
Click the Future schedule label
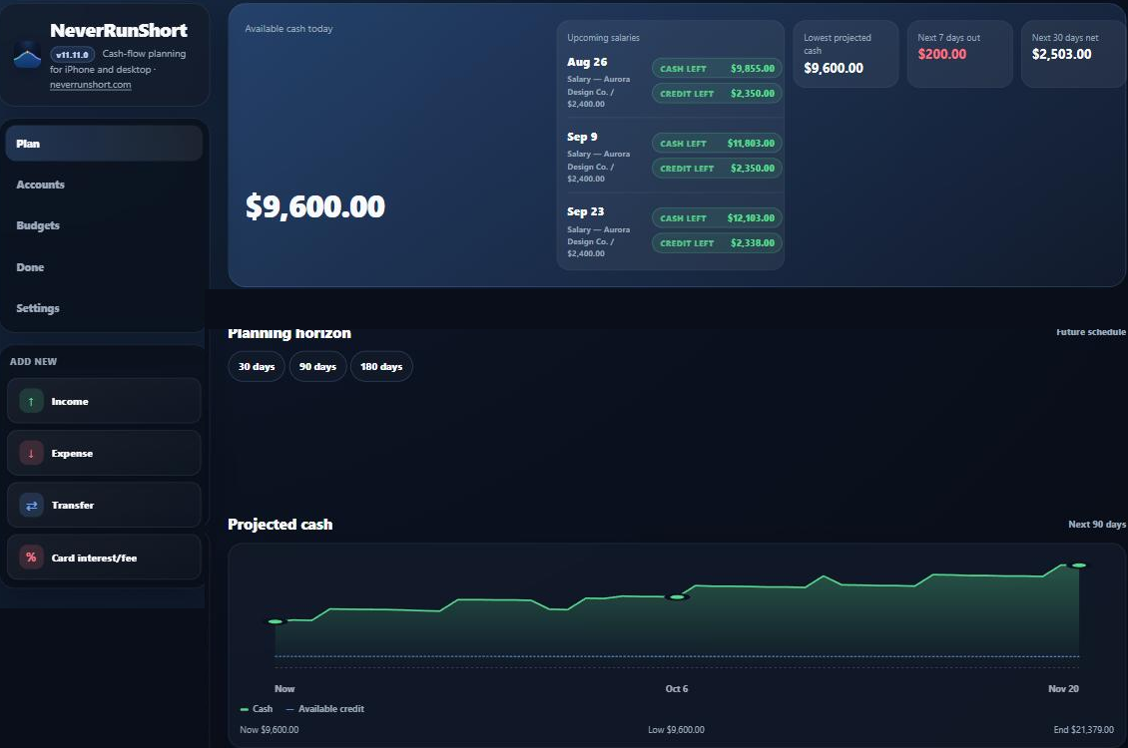tap(1091, 332)
